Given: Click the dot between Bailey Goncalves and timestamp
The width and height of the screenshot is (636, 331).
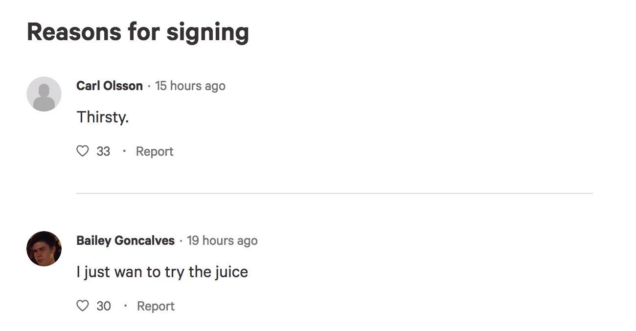Looking at the screenshot, I should coord(181,241).
